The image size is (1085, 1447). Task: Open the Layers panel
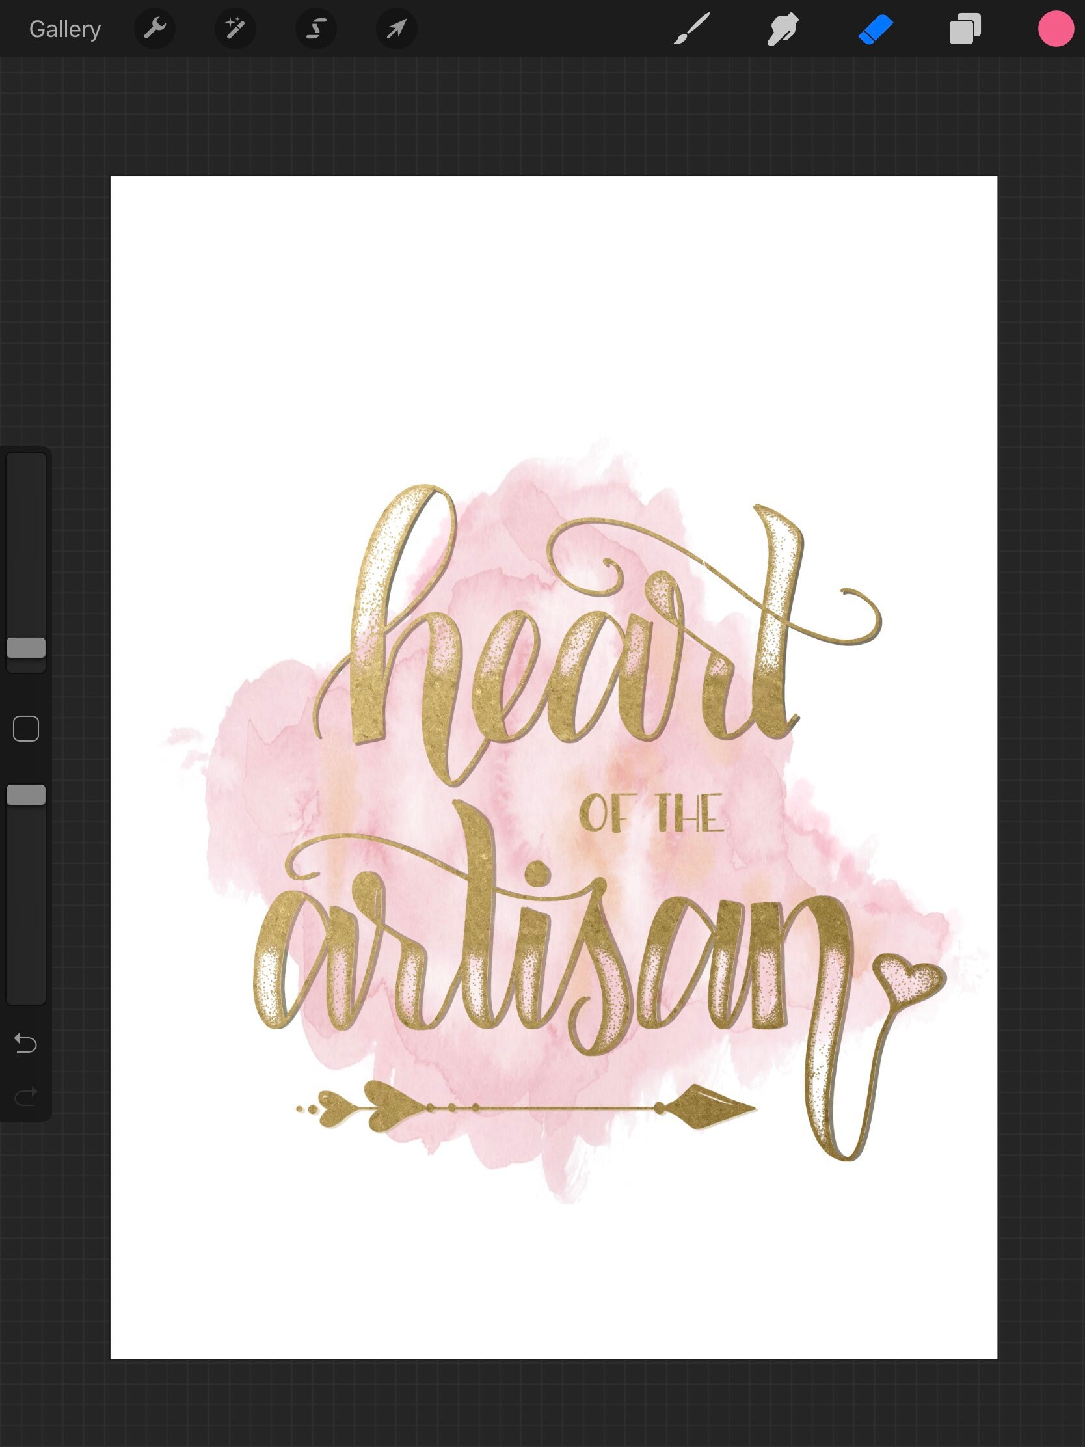click(x=965, y=29)
